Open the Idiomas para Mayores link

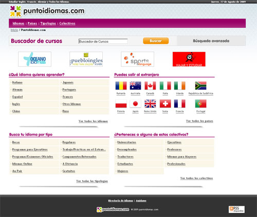point(182,157)
